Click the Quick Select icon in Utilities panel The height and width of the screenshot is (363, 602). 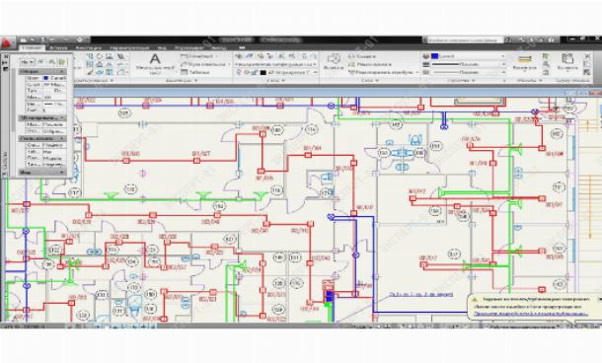[x=546, y=56]
